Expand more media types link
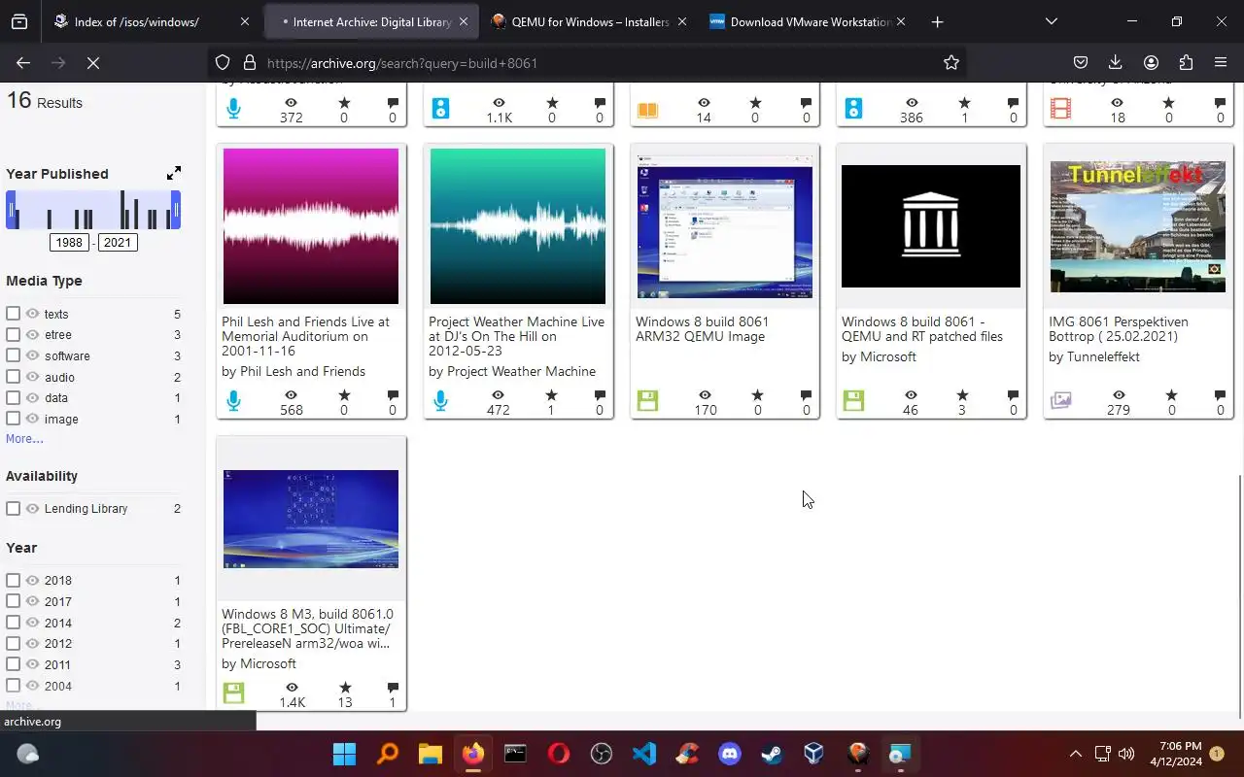This screenshot has width=1244, height=777. [x=24, y=439]
